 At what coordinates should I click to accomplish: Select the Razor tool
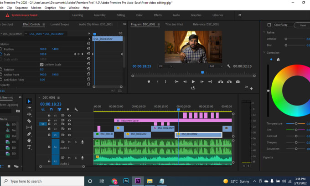pos(29,121)
